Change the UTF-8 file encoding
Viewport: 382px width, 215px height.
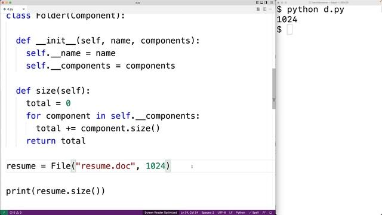tap(221, 213)
